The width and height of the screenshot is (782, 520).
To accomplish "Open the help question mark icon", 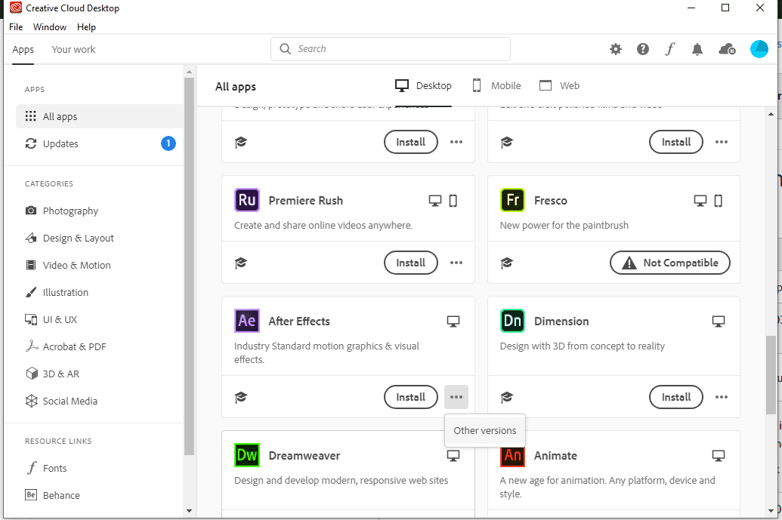I will [643, 49].
